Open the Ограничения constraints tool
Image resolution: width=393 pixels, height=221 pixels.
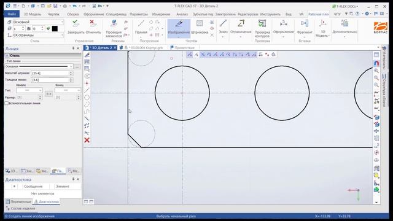point(241,28)
